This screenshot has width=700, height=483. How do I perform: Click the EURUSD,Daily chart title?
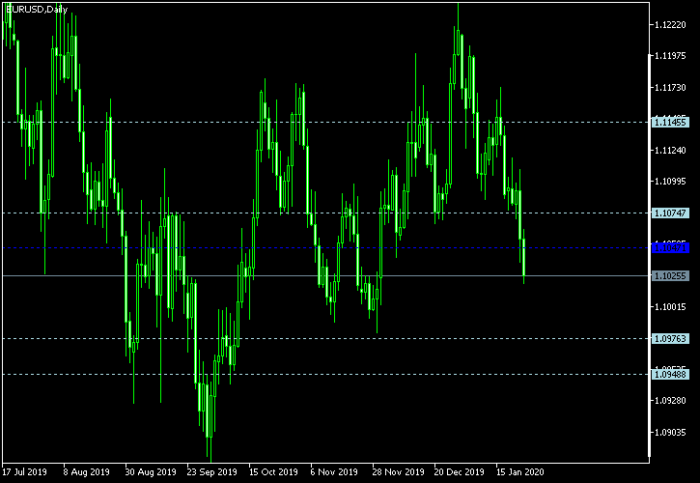click(37, 10)
